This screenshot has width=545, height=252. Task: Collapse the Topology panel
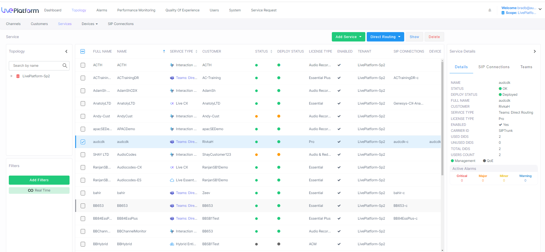pyautogui.click(x=66, y=51)
